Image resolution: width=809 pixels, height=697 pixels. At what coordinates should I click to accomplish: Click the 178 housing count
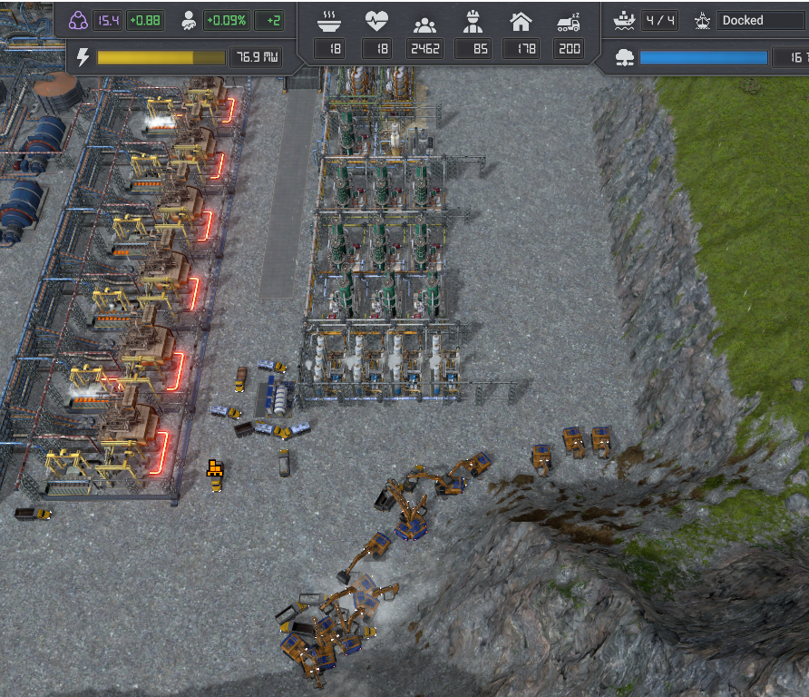tap(521, 48)
